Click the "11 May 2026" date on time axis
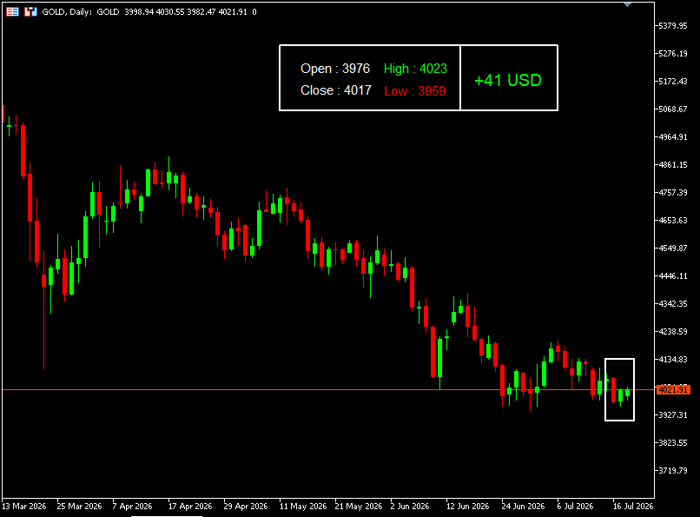Image resolution: width=700 pixels, height=517 pixels. tap(303, 507)
